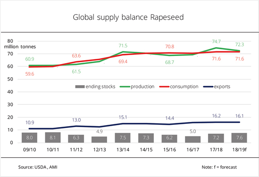The image size is (259, 177).
Task: Select the 16/17 ending stocks bar under 5.0
Action: tap(192, 139)
